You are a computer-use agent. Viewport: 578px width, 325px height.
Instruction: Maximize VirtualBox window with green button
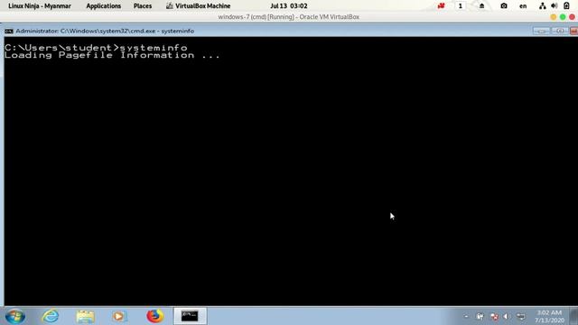pyautogui.click(x=563, y=17)
